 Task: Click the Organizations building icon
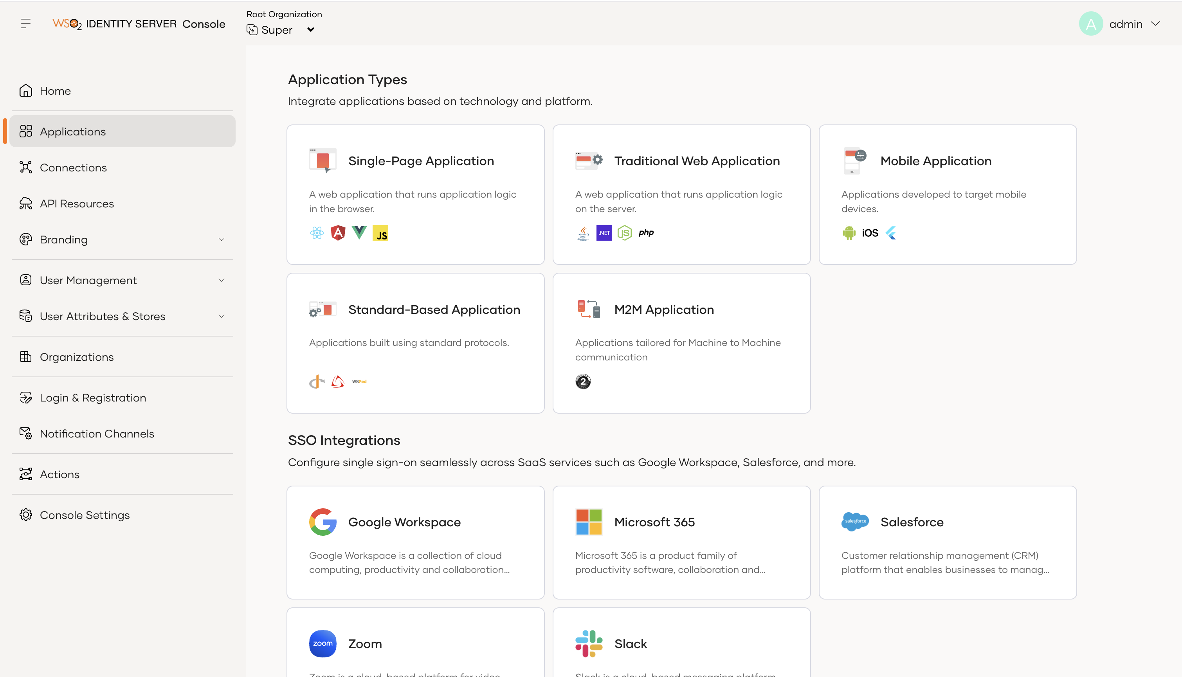click(25, 357)
